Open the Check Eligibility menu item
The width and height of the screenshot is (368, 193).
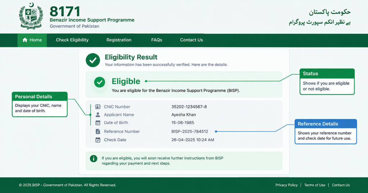(x=72, y=40)
